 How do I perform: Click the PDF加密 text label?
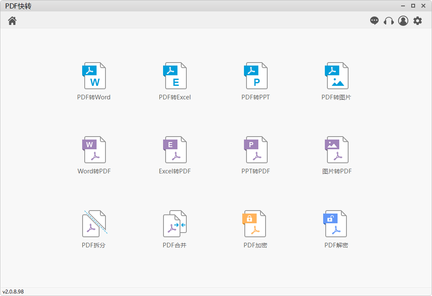[255, 245]
